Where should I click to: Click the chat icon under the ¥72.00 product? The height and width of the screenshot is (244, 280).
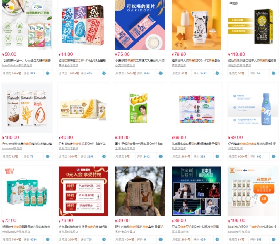pos(48,239)
